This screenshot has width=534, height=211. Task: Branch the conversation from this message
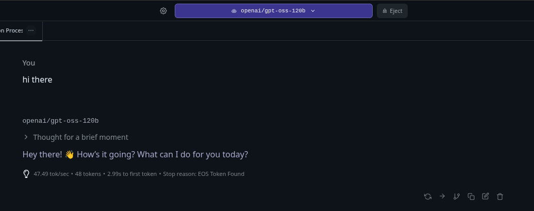point(457,196)
